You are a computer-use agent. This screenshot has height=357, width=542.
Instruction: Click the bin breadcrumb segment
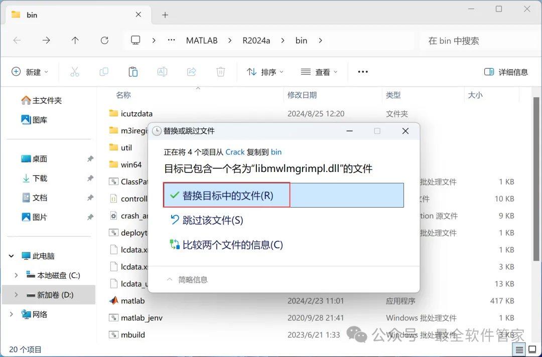click(301, 41)
